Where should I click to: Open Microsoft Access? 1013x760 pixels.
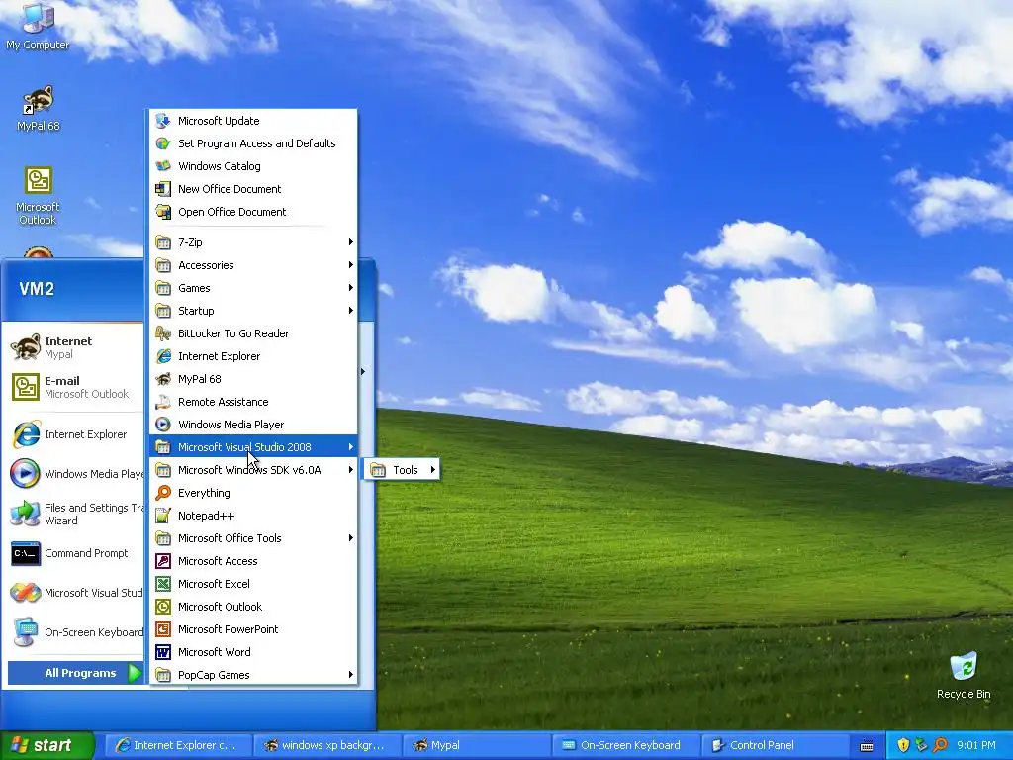pos(253,561)
